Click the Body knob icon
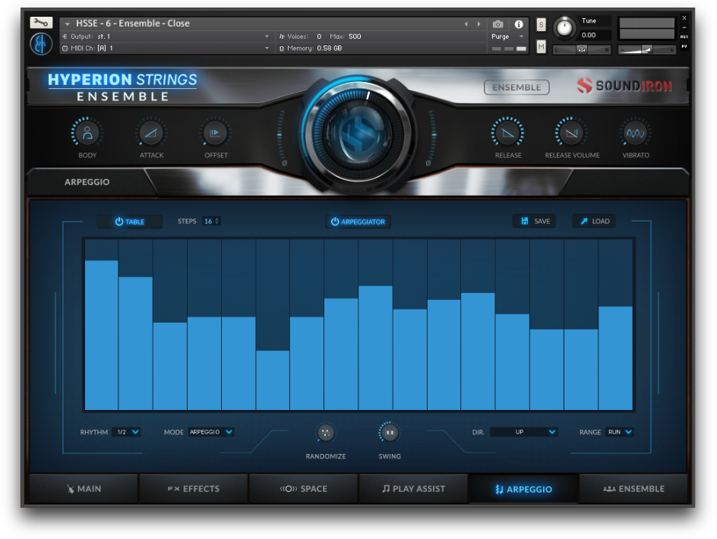This screenshot has width=717, height=539. (x=87, y=133)
